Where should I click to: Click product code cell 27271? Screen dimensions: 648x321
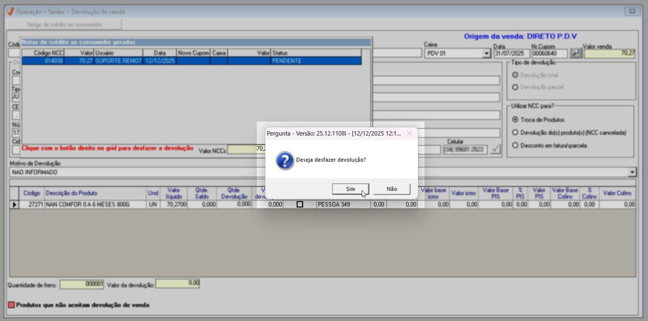[x=32, y=204]
